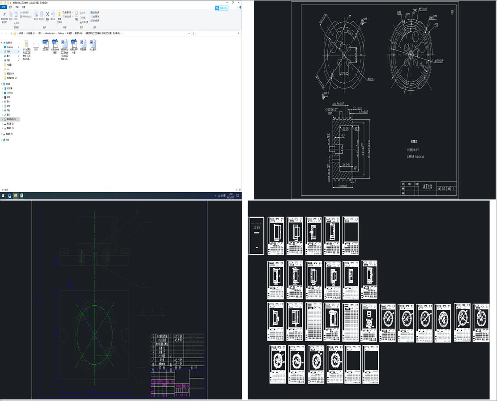The width and height of the screenshot is (497, 401).
Task: Click the Paste clipboard icon in ribbon
Action: click(17, 15)
